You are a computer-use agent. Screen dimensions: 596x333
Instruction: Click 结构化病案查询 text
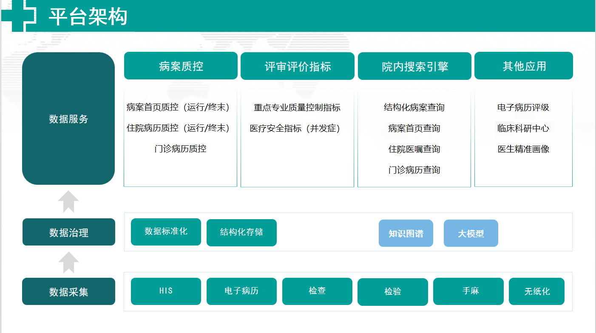click(414, 107)
